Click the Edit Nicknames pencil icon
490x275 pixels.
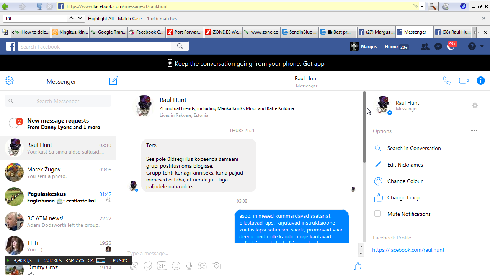(378, 165)
